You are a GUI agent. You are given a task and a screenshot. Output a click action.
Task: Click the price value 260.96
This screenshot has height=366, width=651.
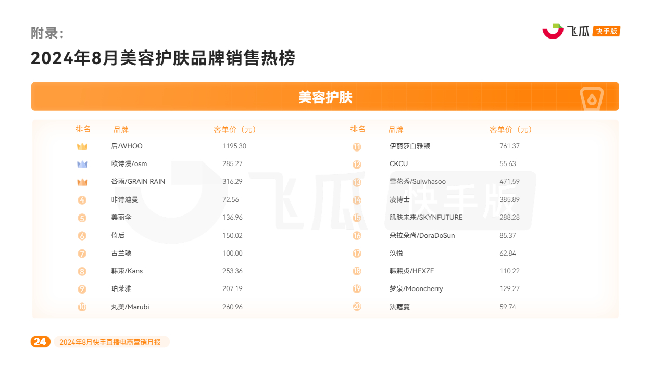click(x=233, y=307)
